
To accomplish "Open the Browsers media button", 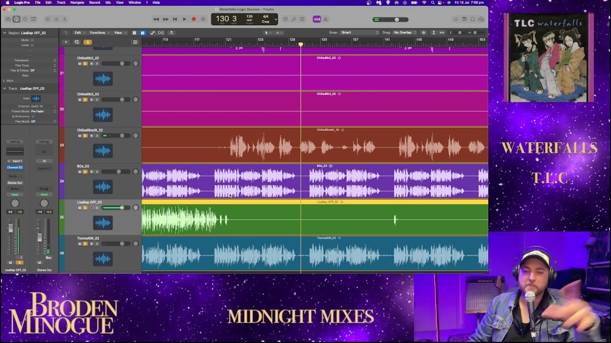I will [x=481, y=19].
